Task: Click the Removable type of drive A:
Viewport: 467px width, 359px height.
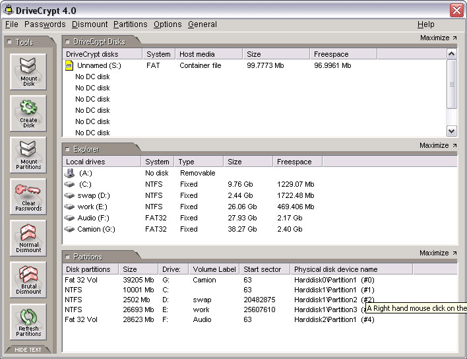Action: click(x=197, y=173)
